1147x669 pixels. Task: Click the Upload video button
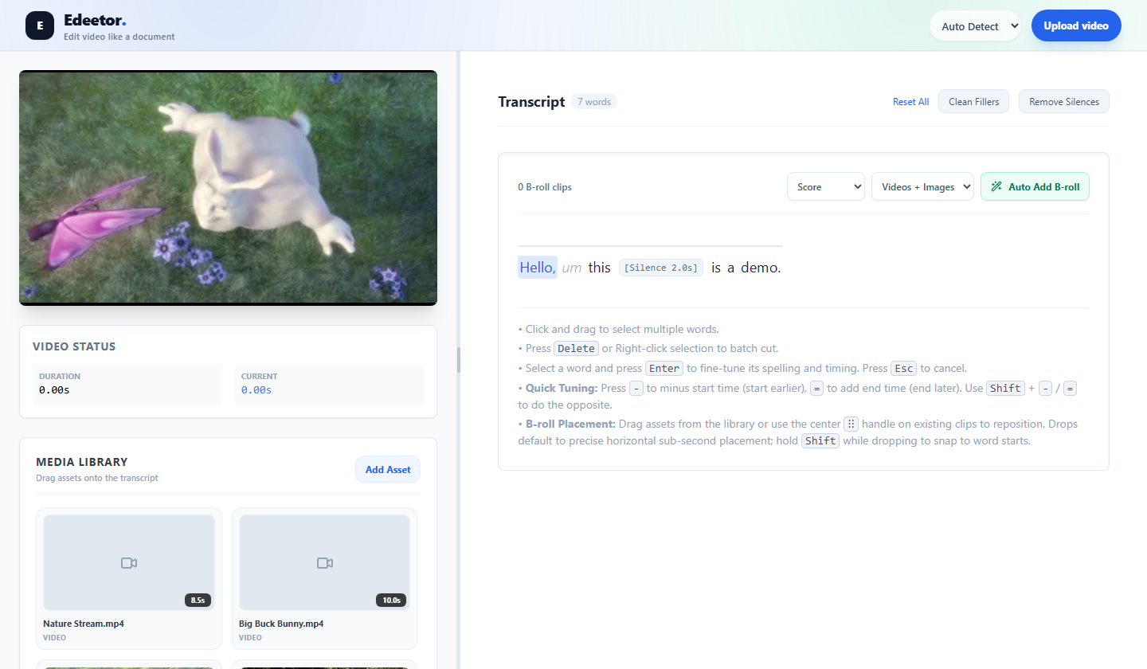[1076, 25]
